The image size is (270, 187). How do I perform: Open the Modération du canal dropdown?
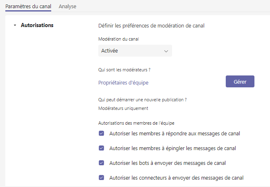tap(135, 51)
